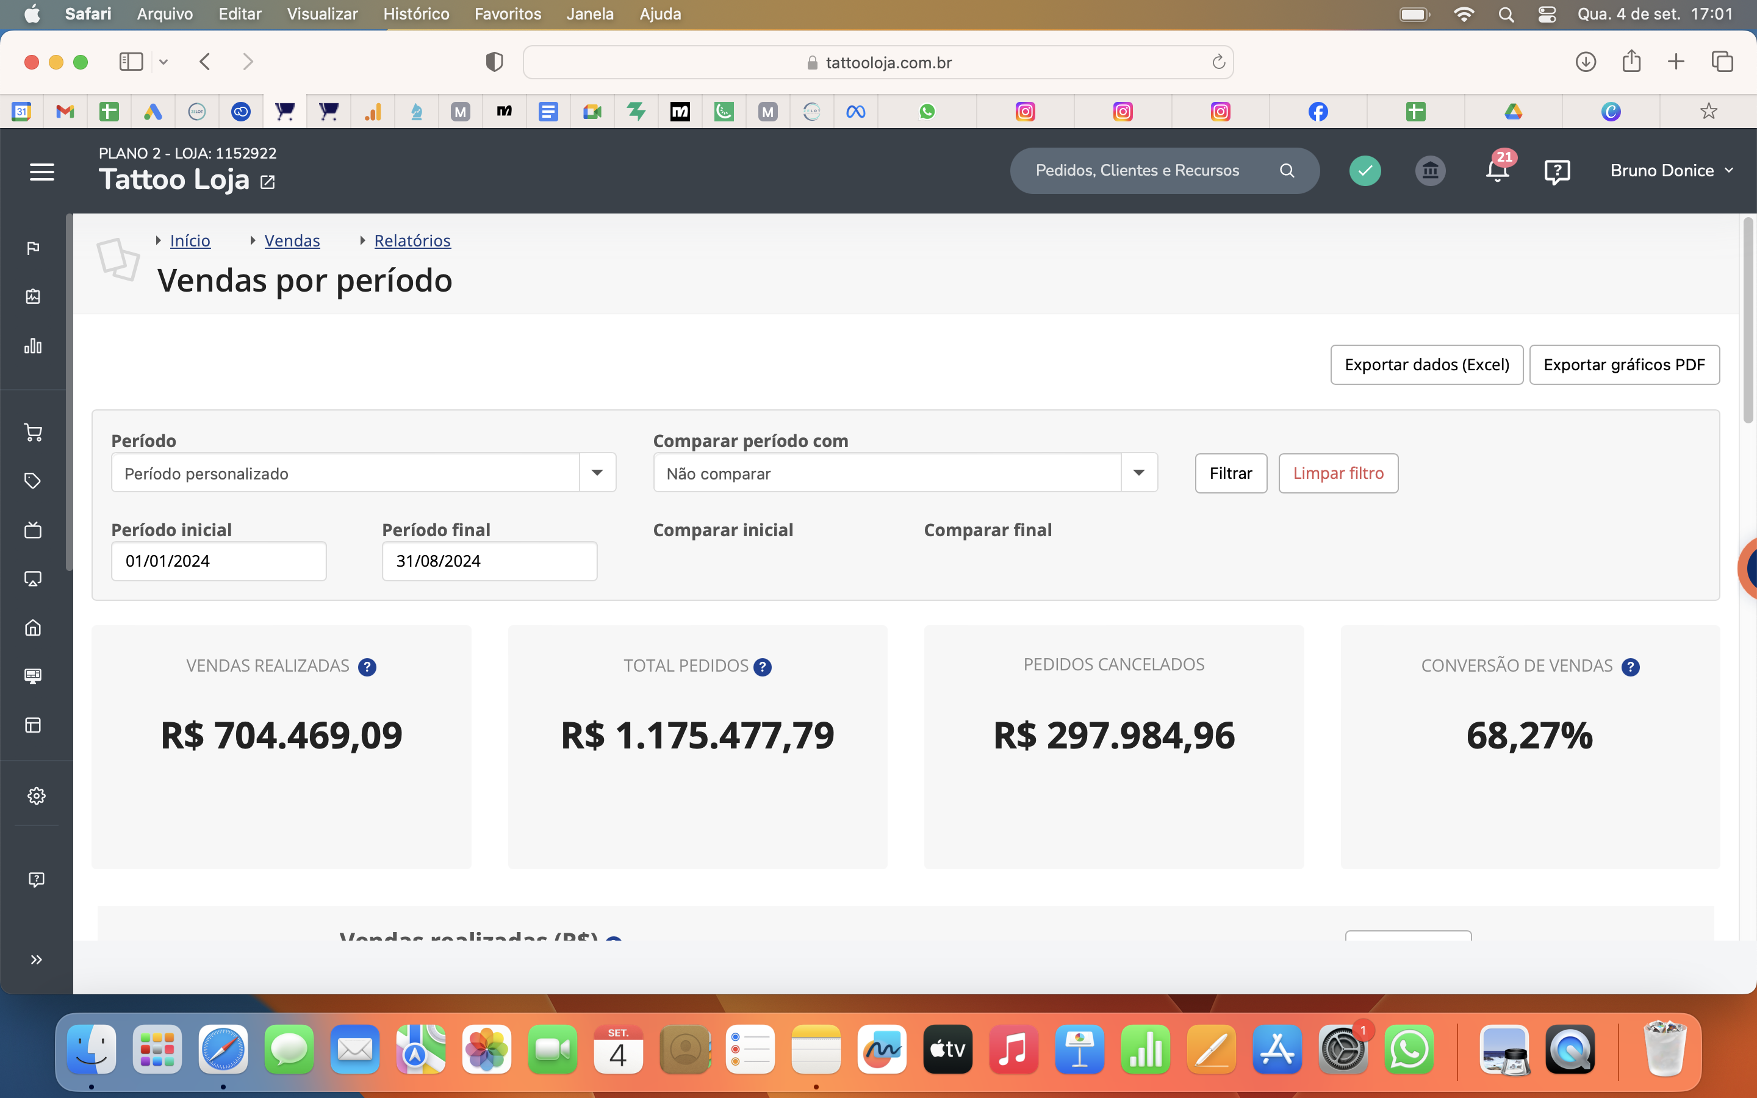Click the Filtrar button

click(1231, 473)
